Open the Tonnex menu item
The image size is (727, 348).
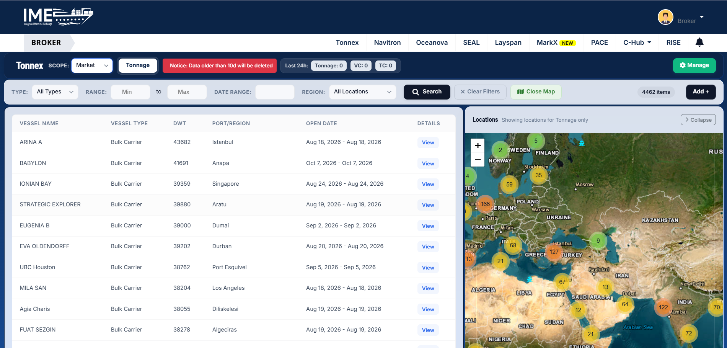[x=347, y=42]
